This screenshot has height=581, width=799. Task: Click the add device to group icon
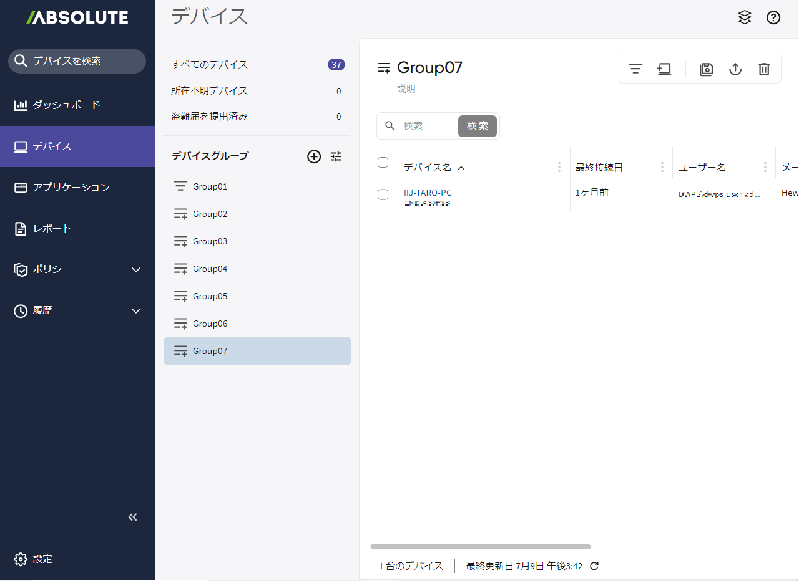664,69
